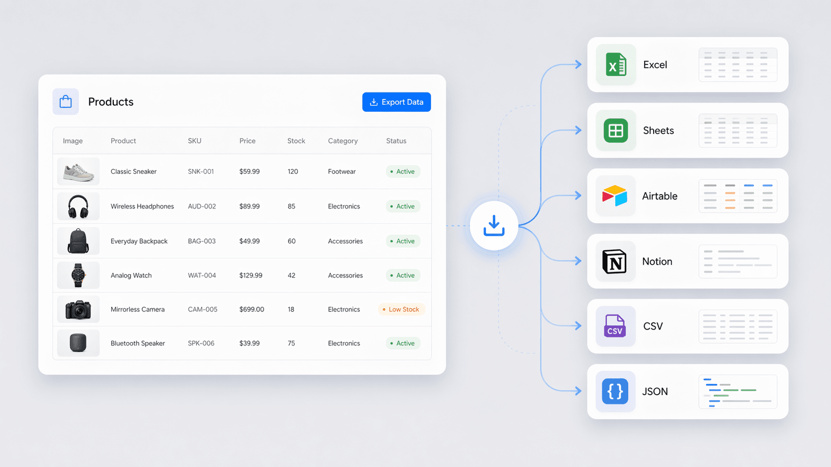831x467 pixels.
Task: Open the Classic Sneaker thumbnail image
Action: tap(78, 172)
